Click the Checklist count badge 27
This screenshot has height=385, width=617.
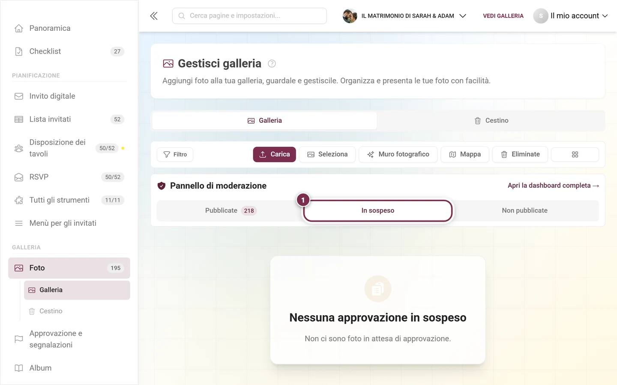pyautogui.click(x=117, y=51)
